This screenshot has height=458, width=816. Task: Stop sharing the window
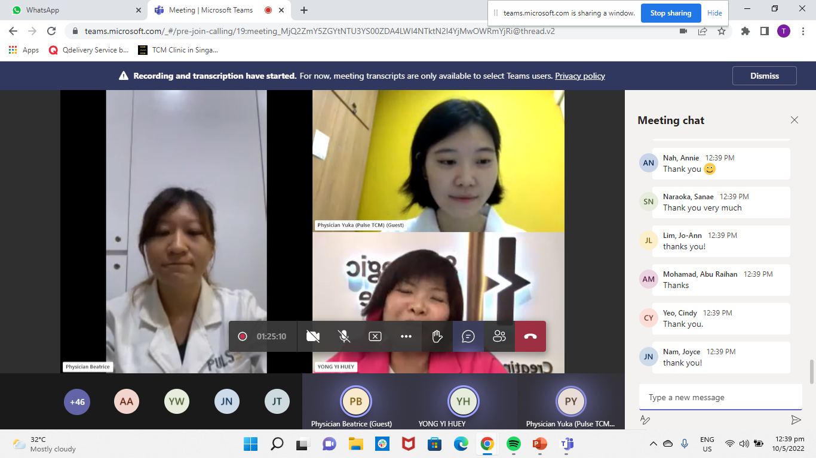(670, 13)
